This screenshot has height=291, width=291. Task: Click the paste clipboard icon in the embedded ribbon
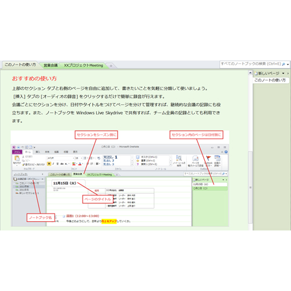pyautogui.click(x=17, y=159)
